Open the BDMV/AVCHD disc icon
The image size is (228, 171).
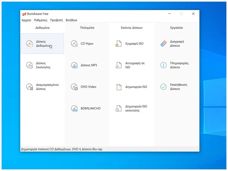tap(74, 108)
